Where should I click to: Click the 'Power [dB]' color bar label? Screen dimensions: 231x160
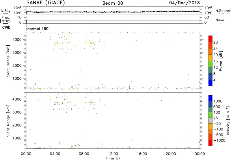click(220, 61)
